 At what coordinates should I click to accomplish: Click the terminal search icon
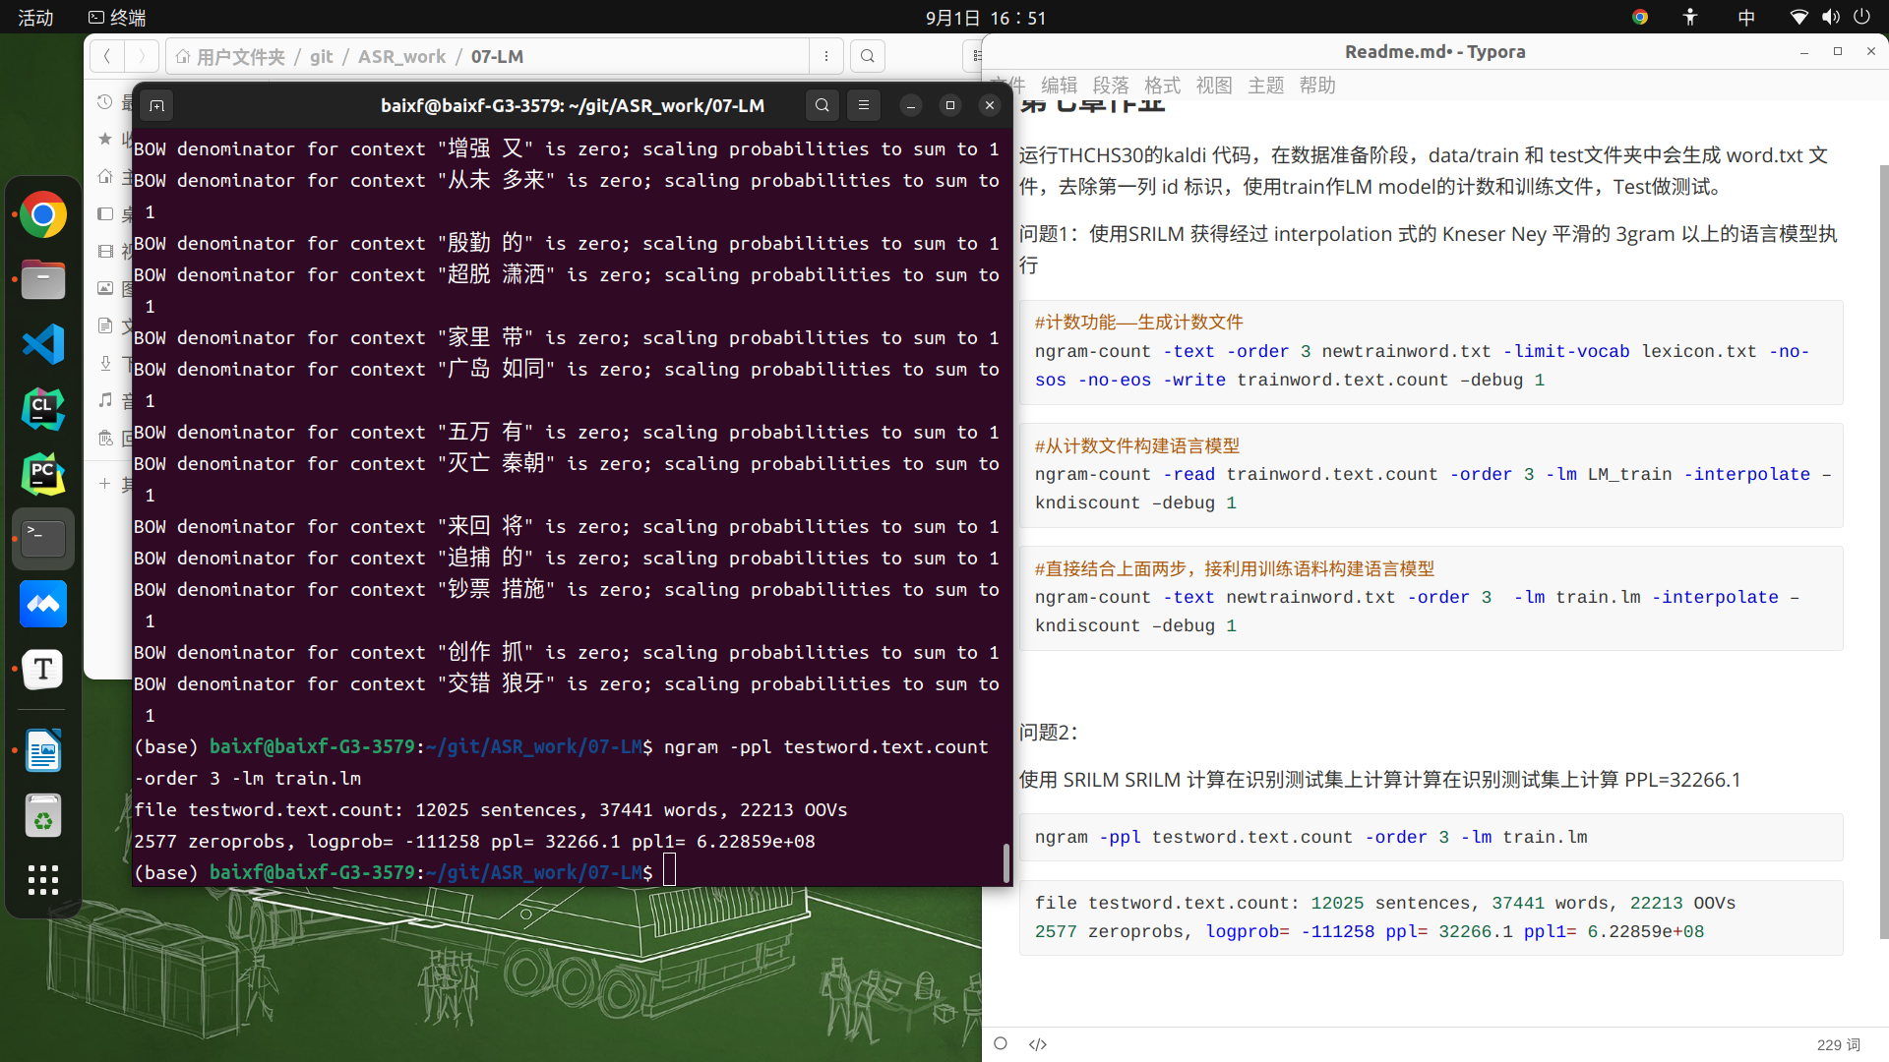click(823, 105)
